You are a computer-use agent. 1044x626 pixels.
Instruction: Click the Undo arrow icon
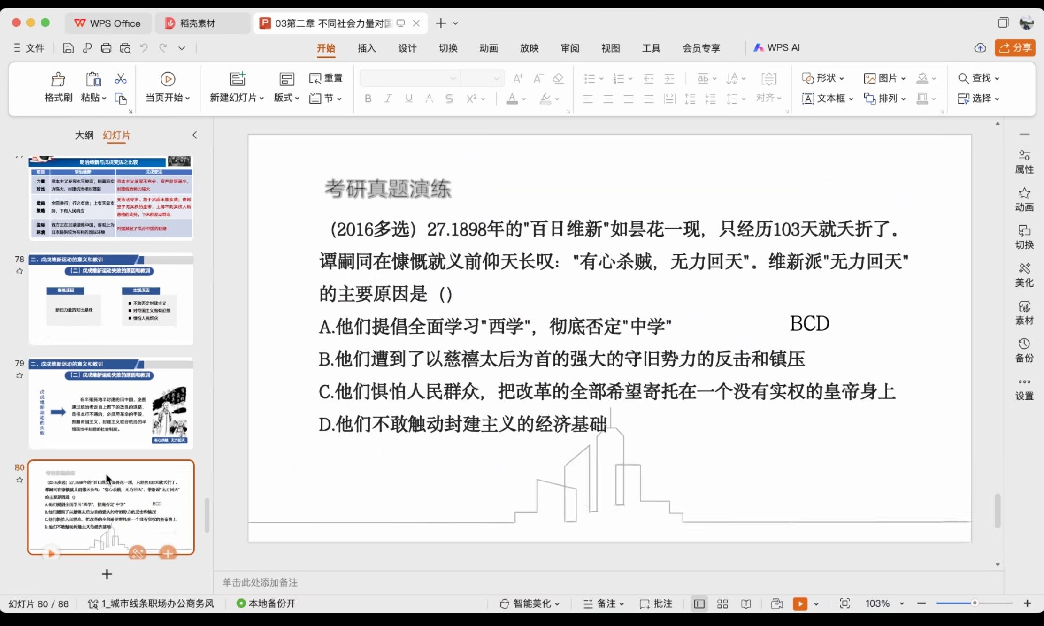144,48
